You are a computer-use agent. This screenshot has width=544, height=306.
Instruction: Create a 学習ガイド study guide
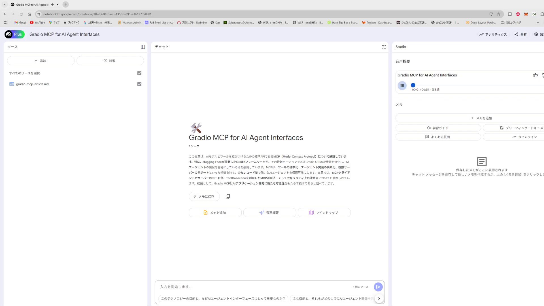(438, 128)
